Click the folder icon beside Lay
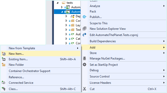 (73, 25)
